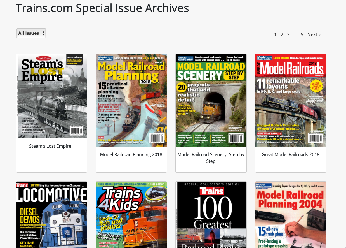Image resolution: width=346 pixels, height=248 pixels.
Task: Open the All Issues filter dropdown
Action: (29, 33)
